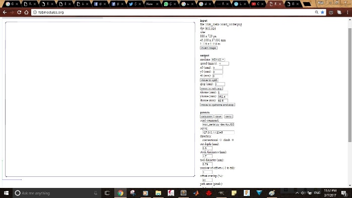
Task: Open the MATLAB taskbar icon
Action: 196,193
